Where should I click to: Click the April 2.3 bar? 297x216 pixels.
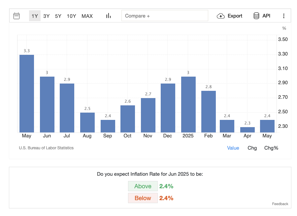[247, 129]
